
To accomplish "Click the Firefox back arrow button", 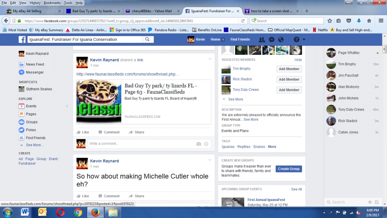I will pos(6,21).
